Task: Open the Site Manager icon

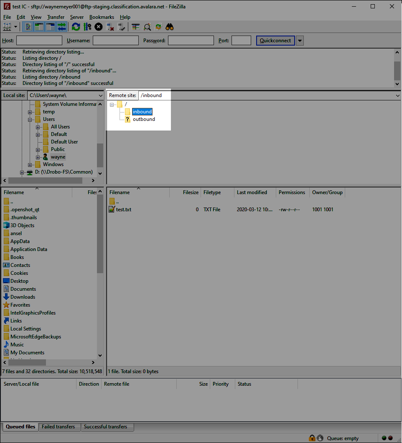Action: tap(7, 27)
